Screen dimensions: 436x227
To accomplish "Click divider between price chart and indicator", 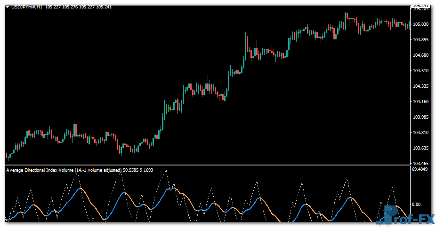I will point(207,165).
